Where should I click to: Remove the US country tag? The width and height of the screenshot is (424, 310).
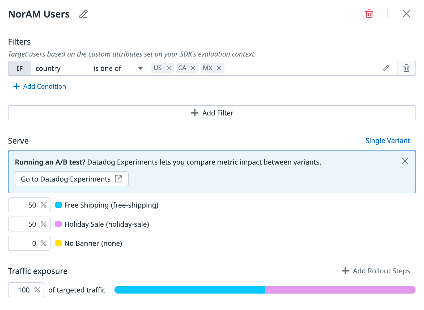169,68
